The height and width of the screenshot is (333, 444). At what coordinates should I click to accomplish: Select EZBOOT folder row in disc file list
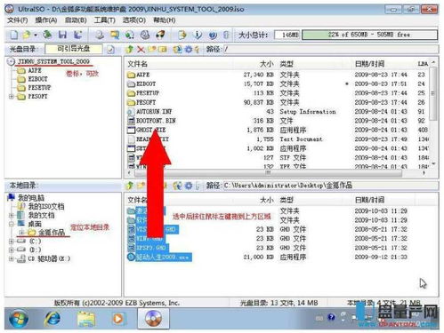(x=278, y=84)
